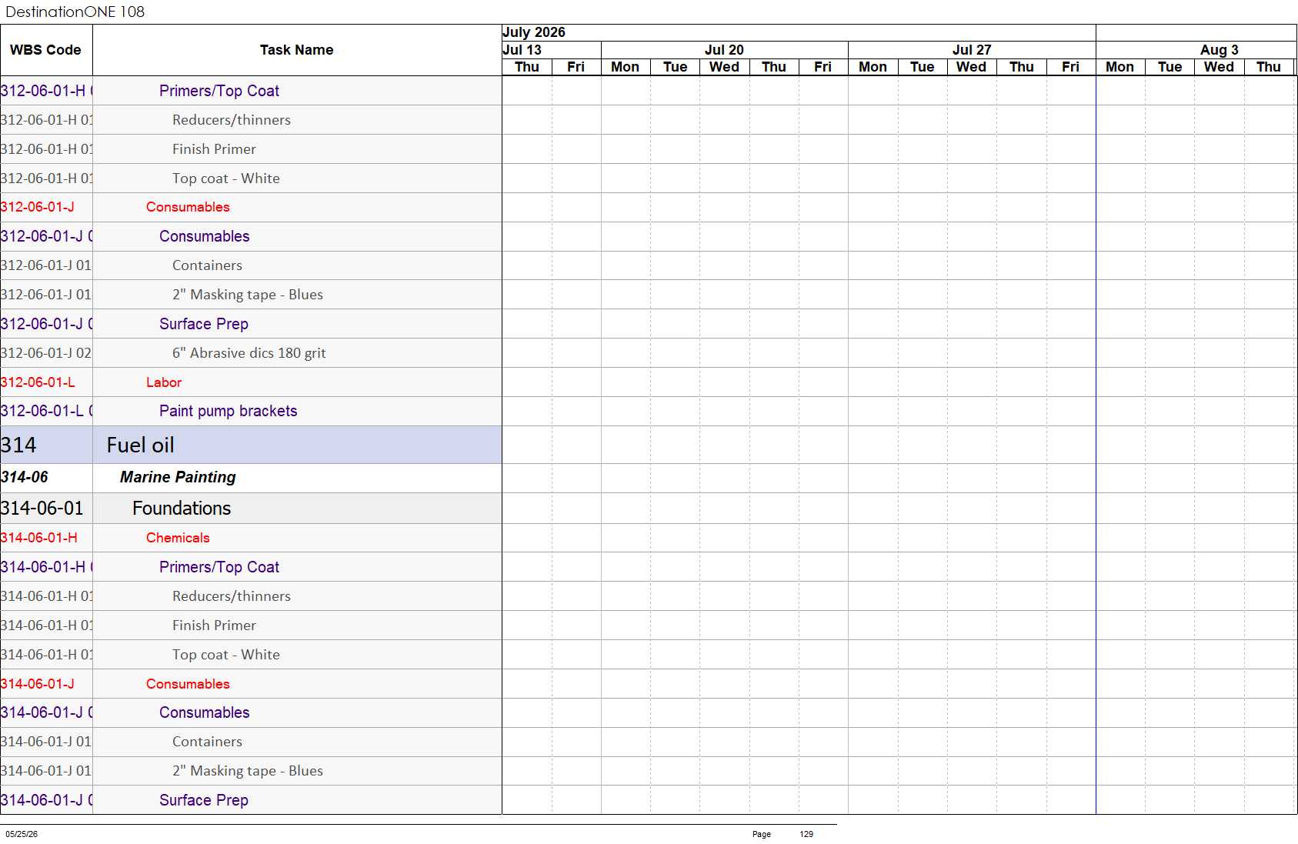Select Finish Primer under 314-06-01-H
This screenshot has height=844, width=1298.
click(x=214, y=625)
